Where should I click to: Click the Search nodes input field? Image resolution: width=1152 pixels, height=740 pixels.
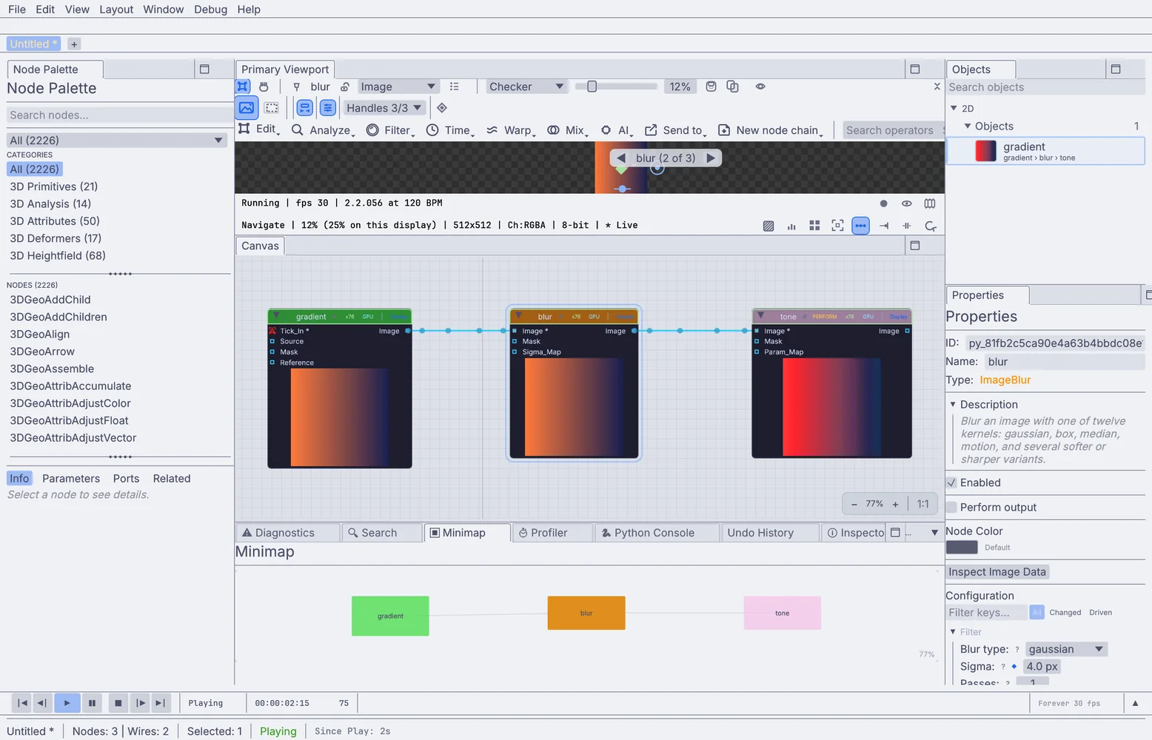tap(119, 115)
